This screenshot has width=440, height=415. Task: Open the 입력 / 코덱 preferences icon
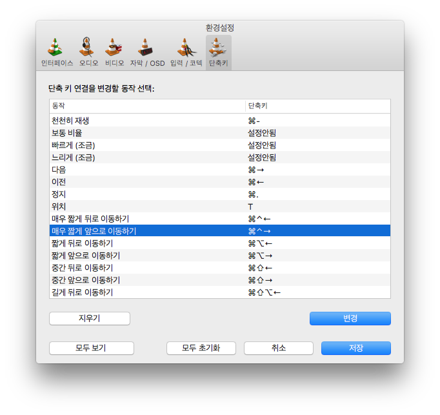[x=186, y=52]
